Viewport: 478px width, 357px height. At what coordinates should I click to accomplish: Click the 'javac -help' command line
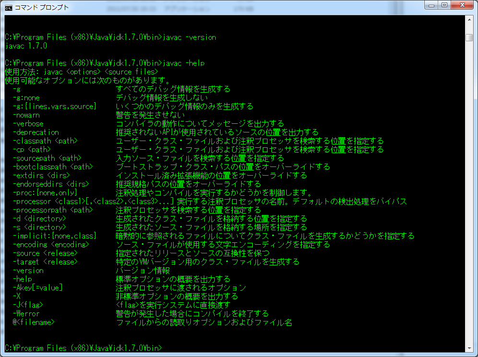(x=106, y=63)
